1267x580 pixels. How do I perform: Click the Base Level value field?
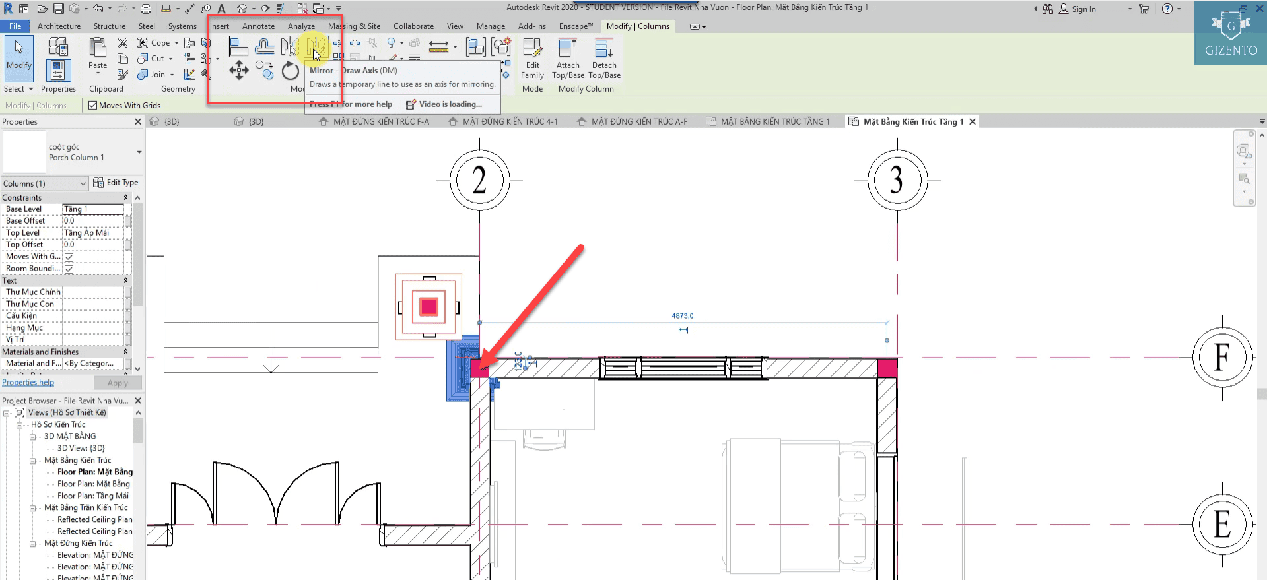[x=93, y=209]
